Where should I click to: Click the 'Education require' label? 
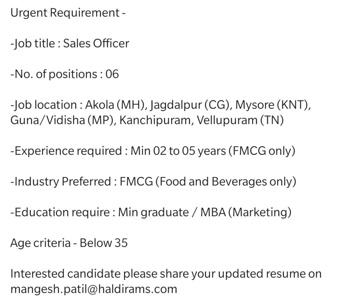point(60,213)
